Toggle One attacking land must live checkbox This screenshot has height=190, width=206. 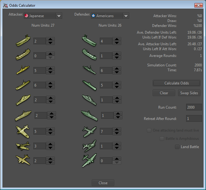coord(149,130)
